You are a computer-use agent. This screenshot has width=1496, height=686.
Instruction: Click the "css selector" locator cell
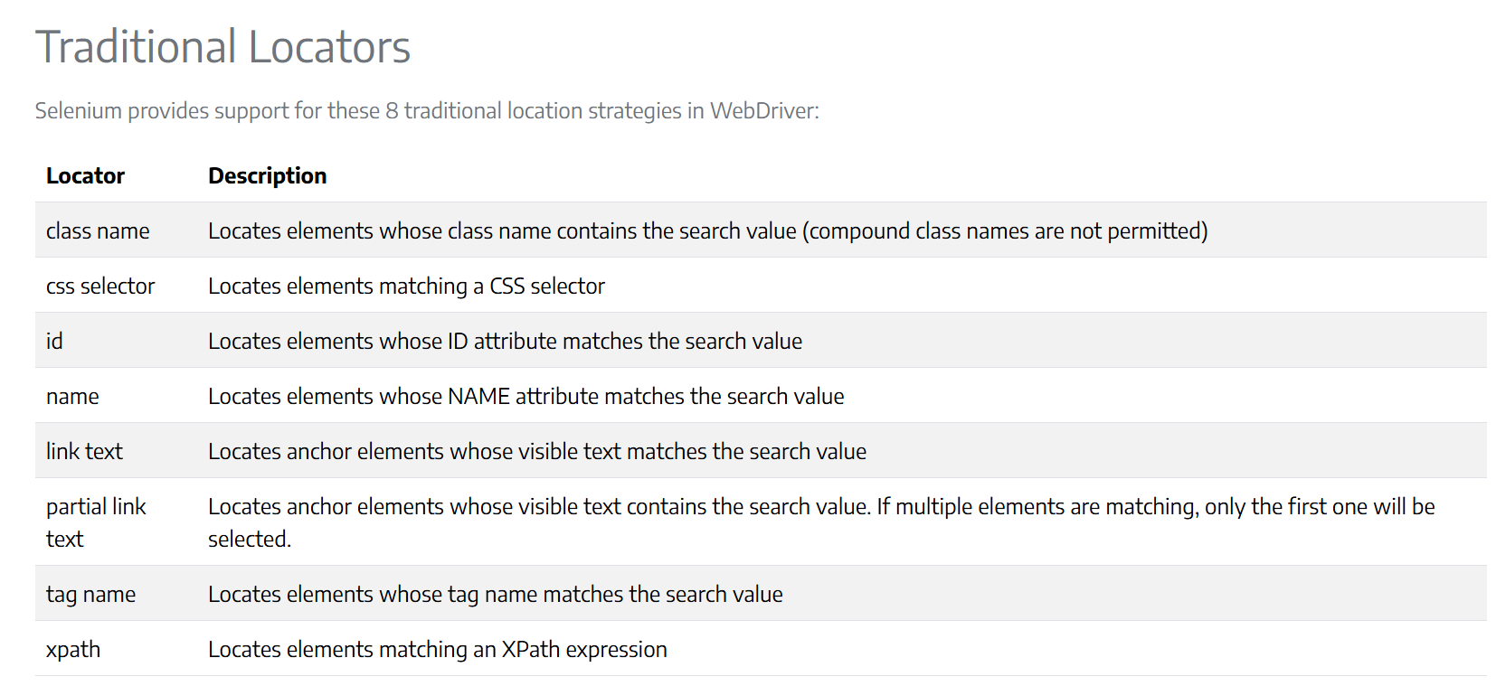pyautogui.click(x=100, y=286)
